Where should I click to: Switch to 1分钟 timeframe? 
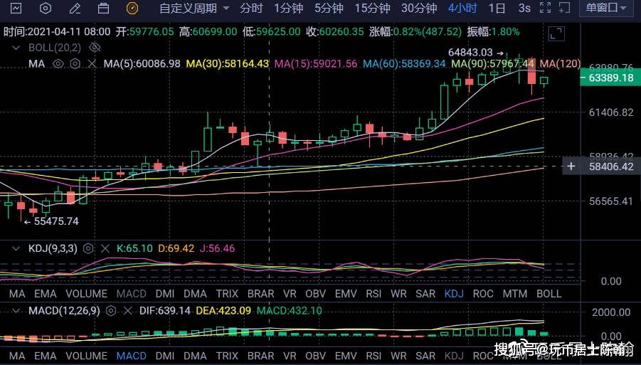point(288,8)
